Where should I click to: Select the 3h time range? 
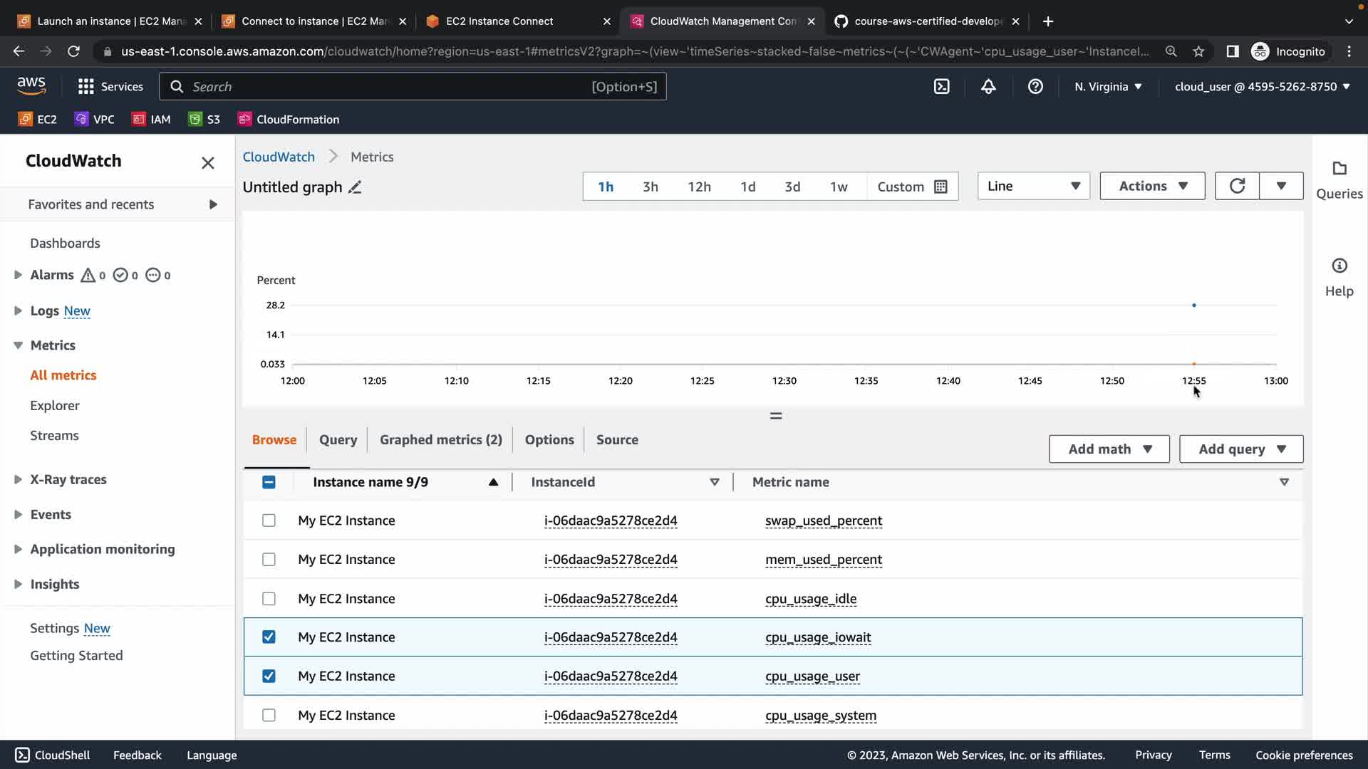tap(650, 187)
